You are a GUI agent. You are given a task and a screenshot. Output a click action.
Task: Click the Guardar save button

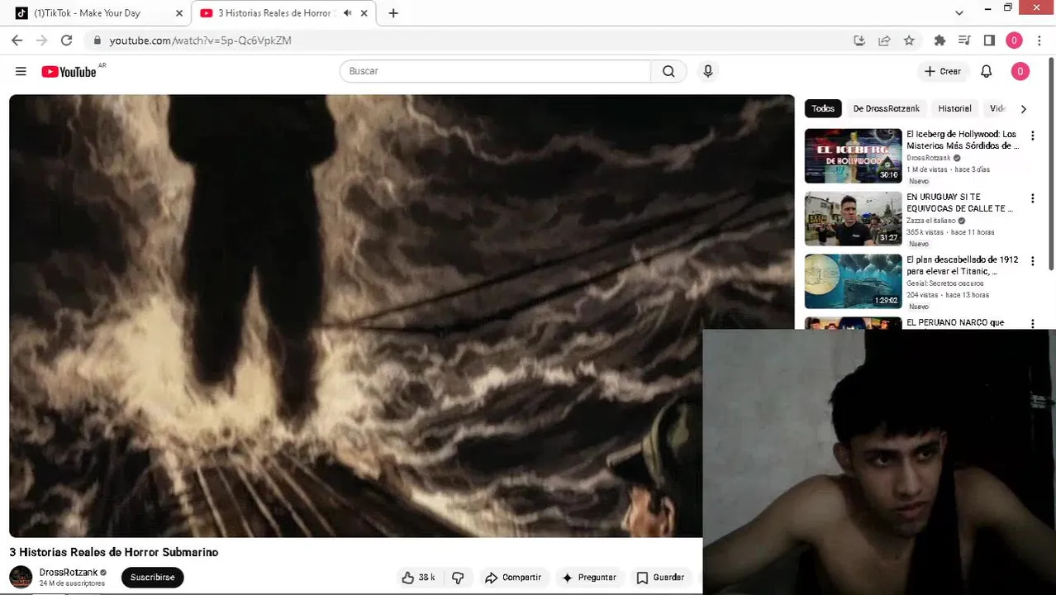pos(660,578)
